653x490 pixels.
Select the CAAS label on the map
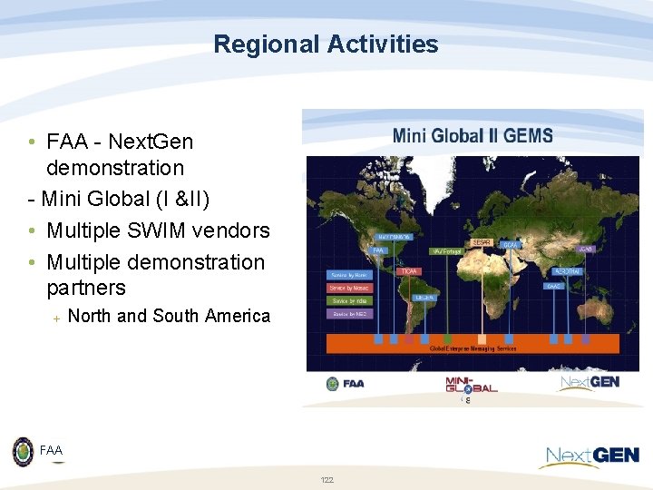(553, 286)
